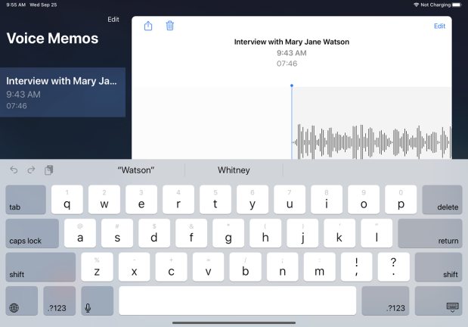
Task: Tap the delete key
Action: click(442, 199)
